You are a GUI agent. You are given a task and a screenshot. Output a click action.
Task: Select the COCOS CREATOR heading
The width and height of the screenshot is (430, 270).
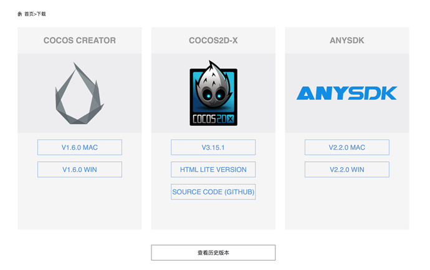pos(80,41)
